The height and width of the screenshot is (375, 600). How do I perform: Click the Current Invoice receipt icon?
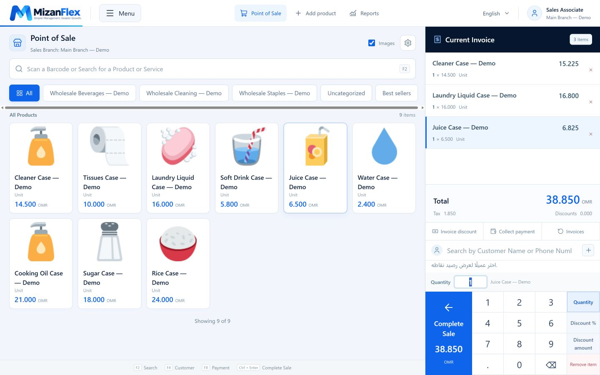437,40
